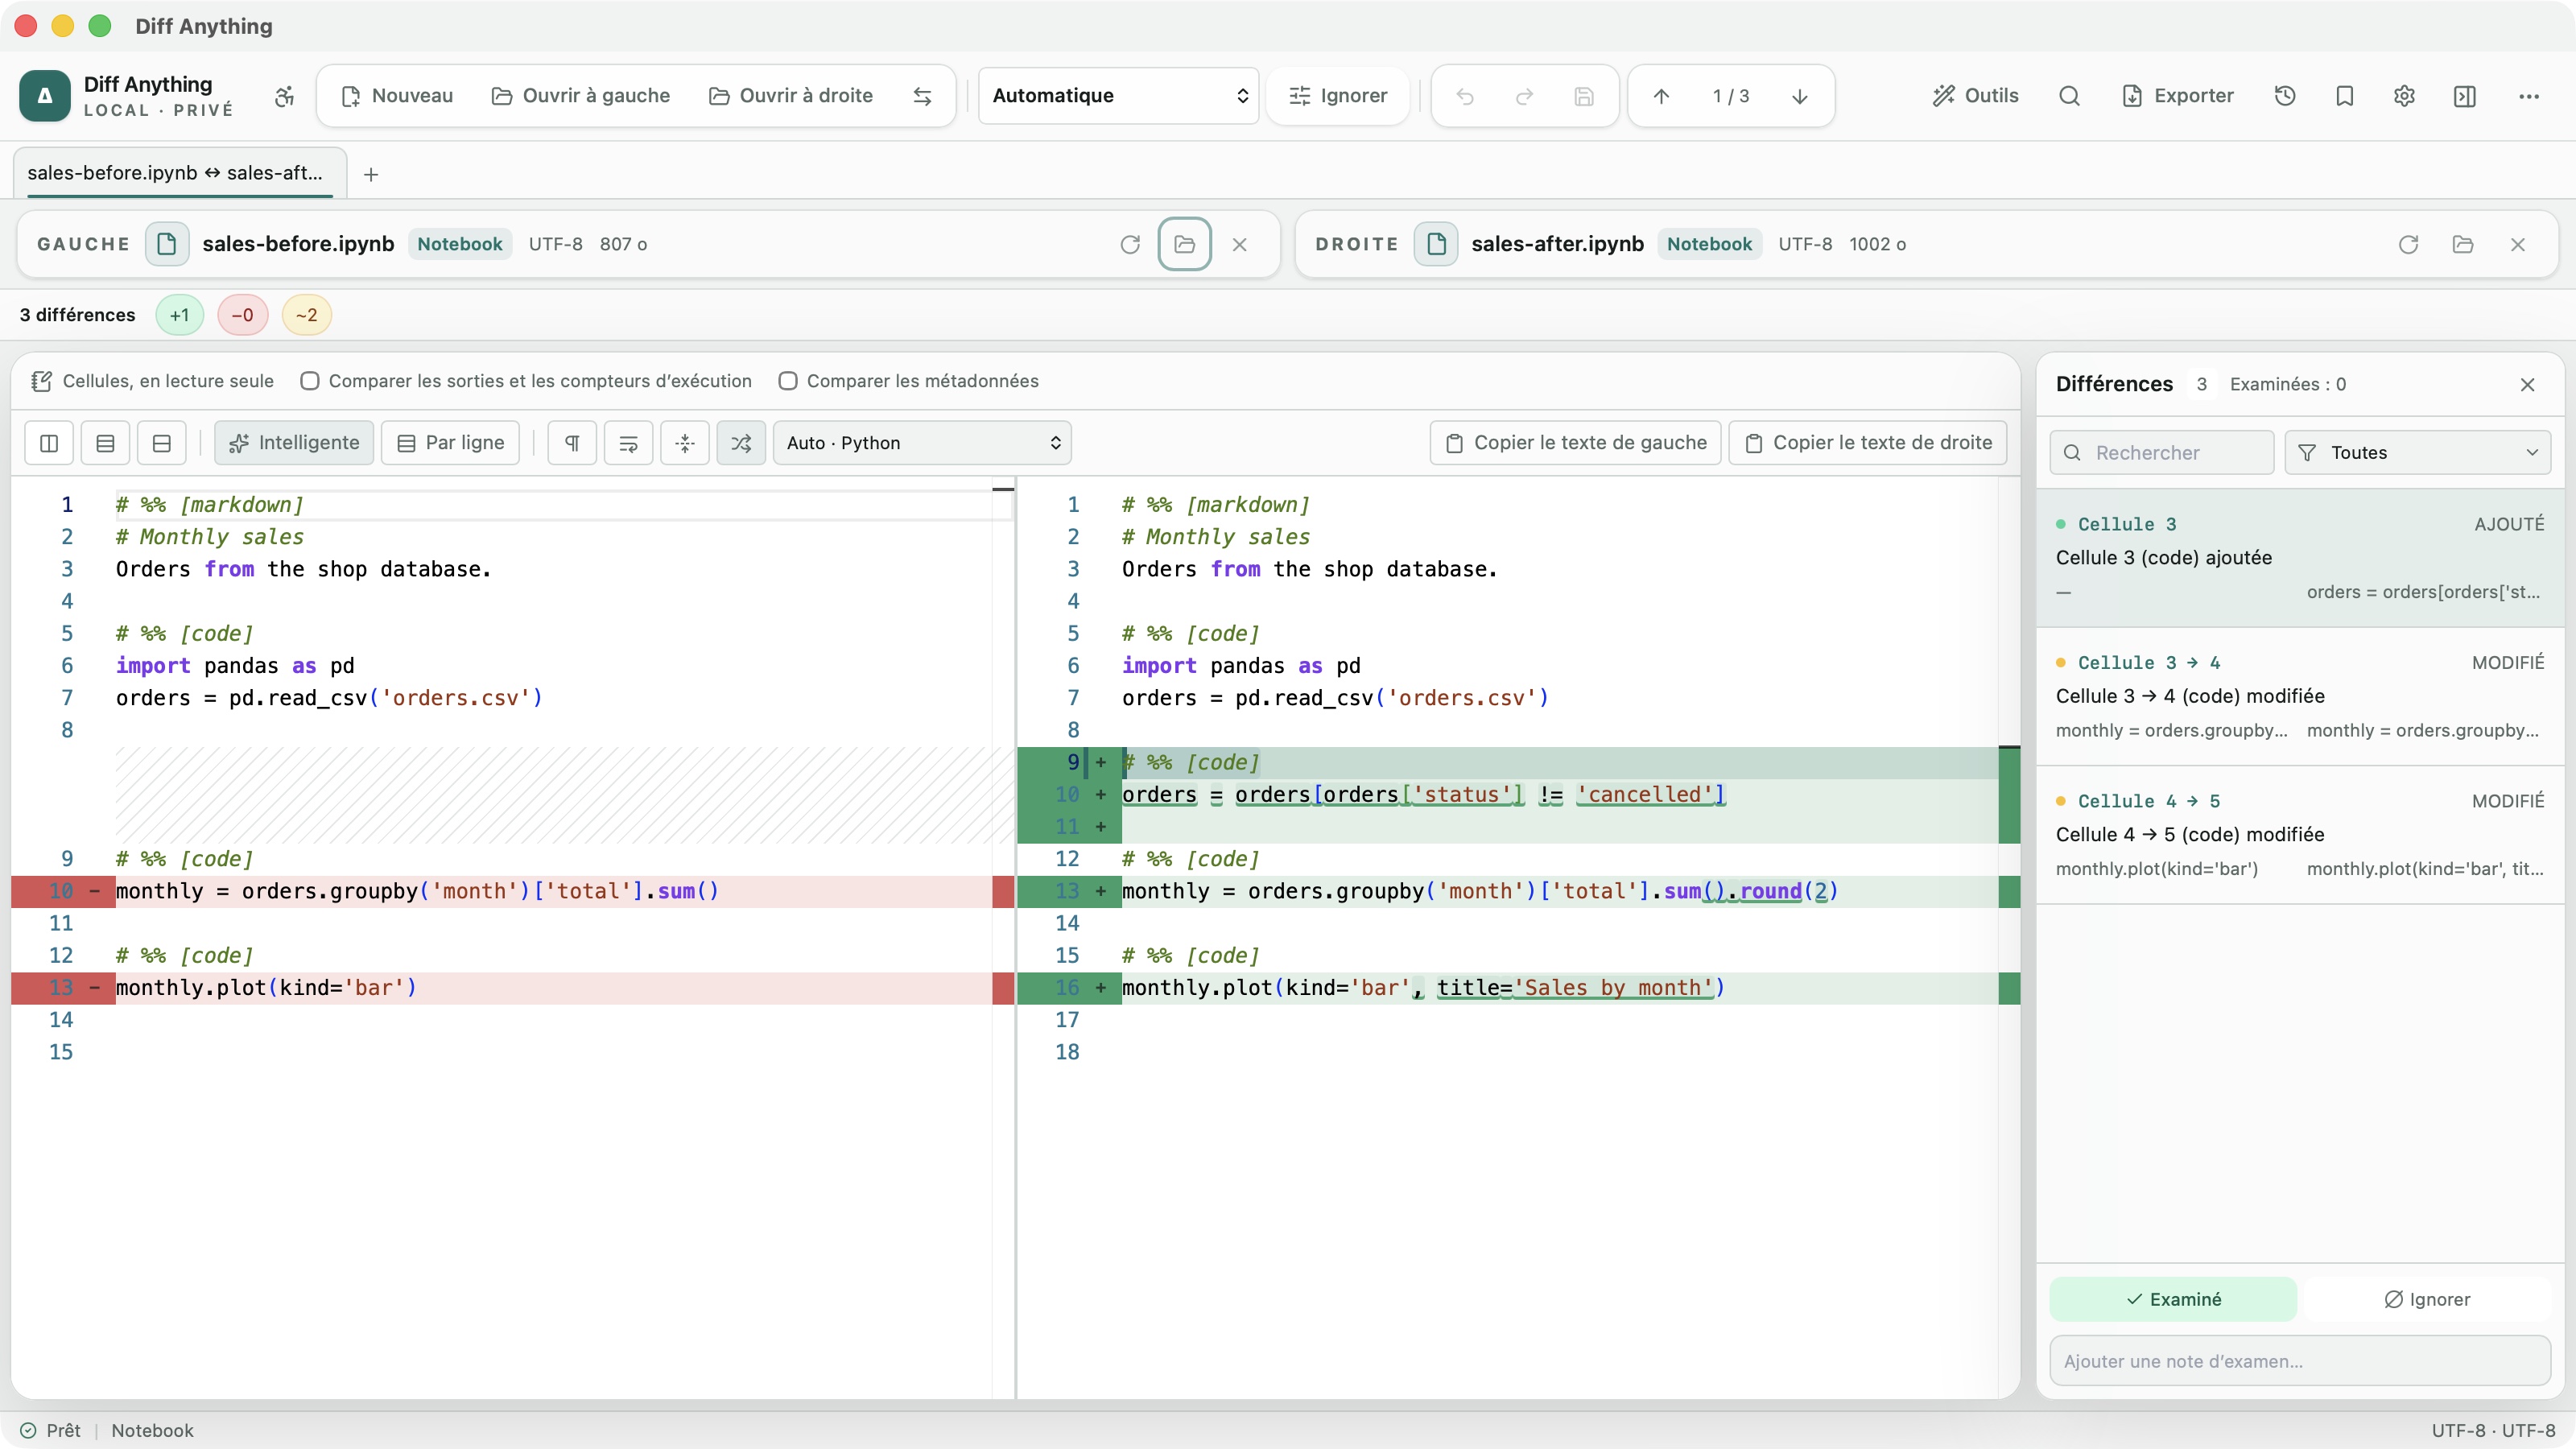Click the Ajouter une note d'examen field
This screenshot has height=1449, width=2576.
[2300, 1361]
